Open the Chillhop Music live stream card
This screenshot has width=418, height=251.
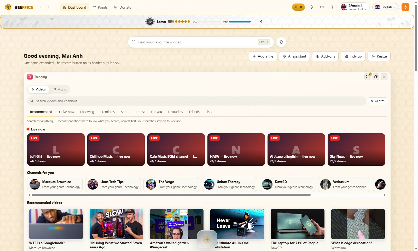(x=116, y=150)
